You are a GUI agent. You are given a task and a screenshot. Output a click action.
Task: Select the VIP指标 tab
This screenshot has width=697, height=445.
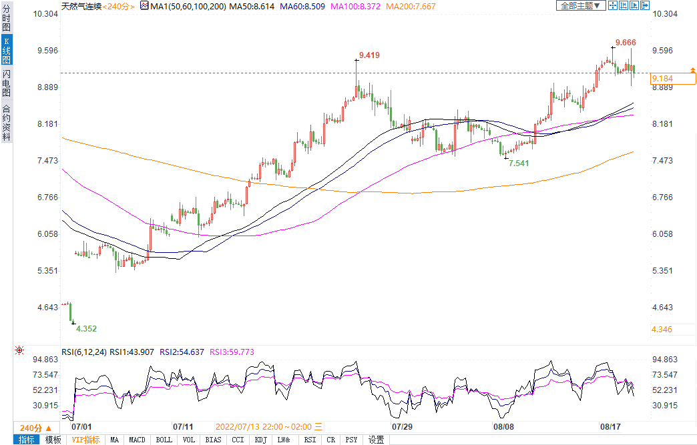click(x=85, y=440)
